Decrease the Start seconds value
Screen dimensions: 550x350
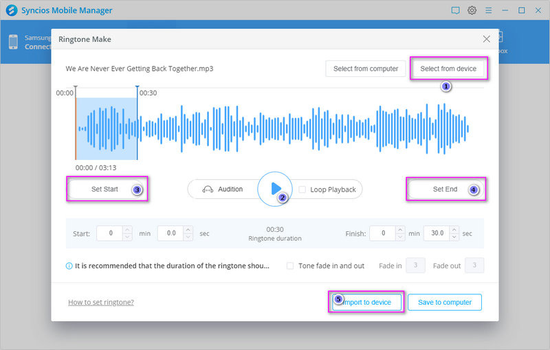(188, 237)
